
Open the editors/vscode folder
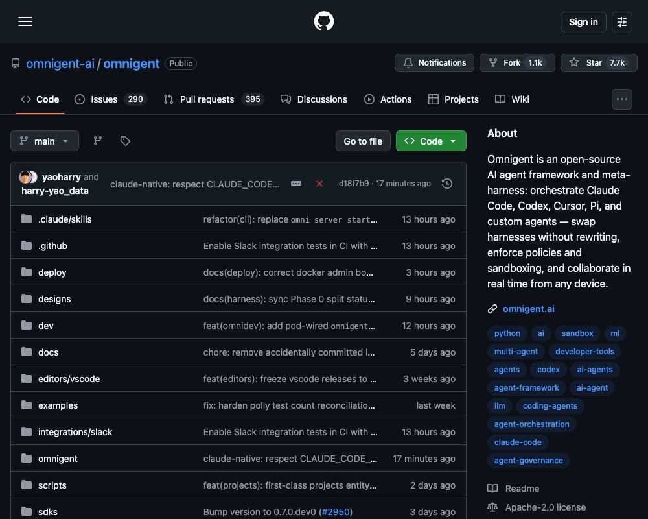point(69,379)
